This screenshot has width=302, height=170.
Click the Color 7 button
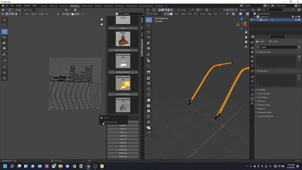tap(123, 146)
